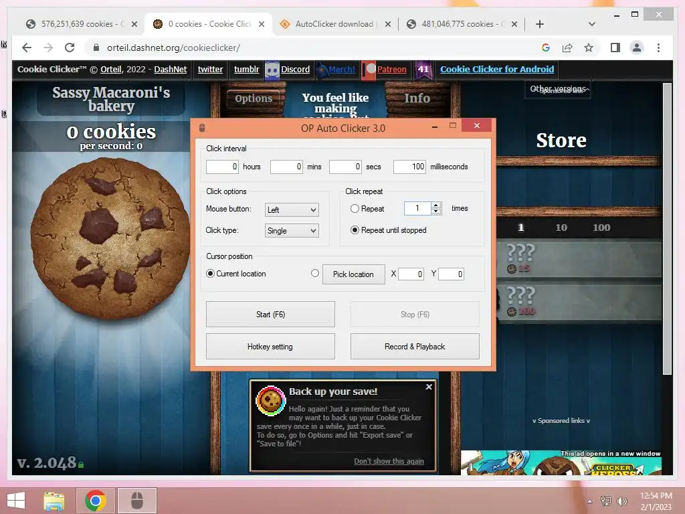Open File Explorer from taskbar
Viewport: 685px width, 514px height.
click(x=54, y=501)
